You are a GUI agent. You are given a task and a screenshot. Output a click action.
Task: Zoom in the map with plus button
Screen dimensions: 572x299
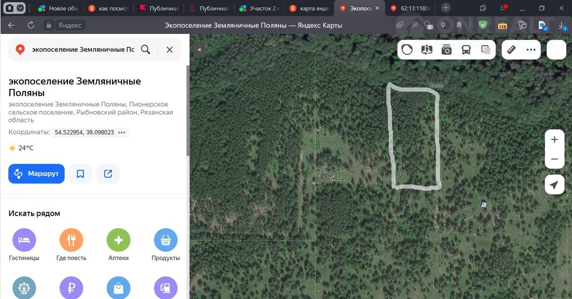554,140
